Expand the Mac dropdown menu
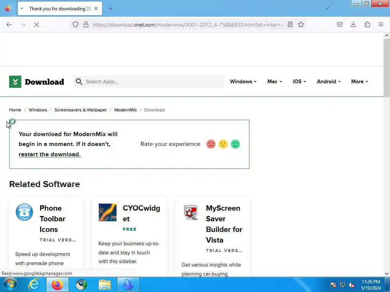 [275, 81]
